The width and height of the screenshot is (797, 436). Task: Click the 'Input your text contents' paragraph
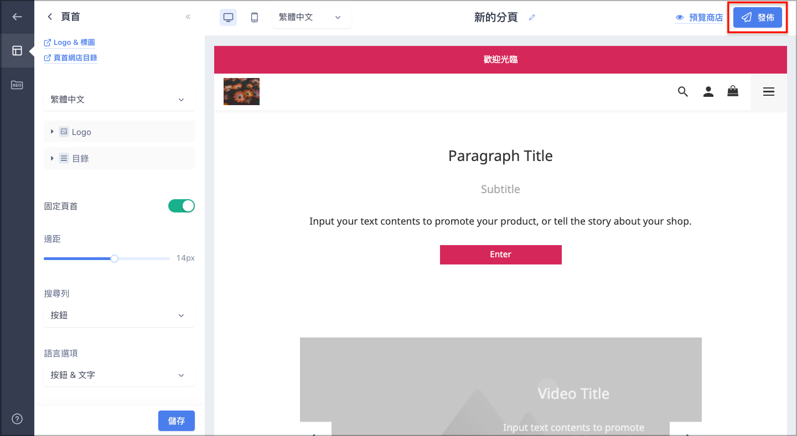(500, 221)
